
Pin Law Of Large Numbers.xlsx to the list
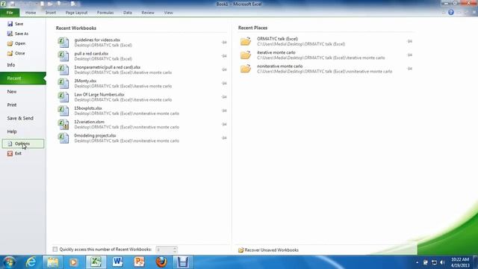224,97
